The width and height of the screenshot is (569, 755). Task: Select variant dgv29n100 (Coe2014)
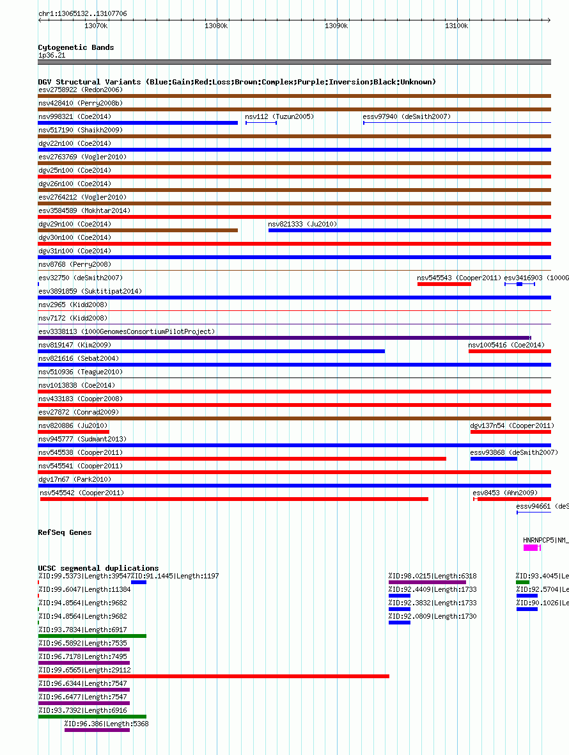coord(75,225)
